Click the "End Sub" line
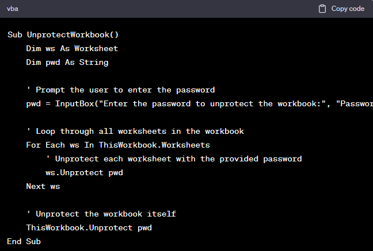373x251 pixels. [24, 242]
